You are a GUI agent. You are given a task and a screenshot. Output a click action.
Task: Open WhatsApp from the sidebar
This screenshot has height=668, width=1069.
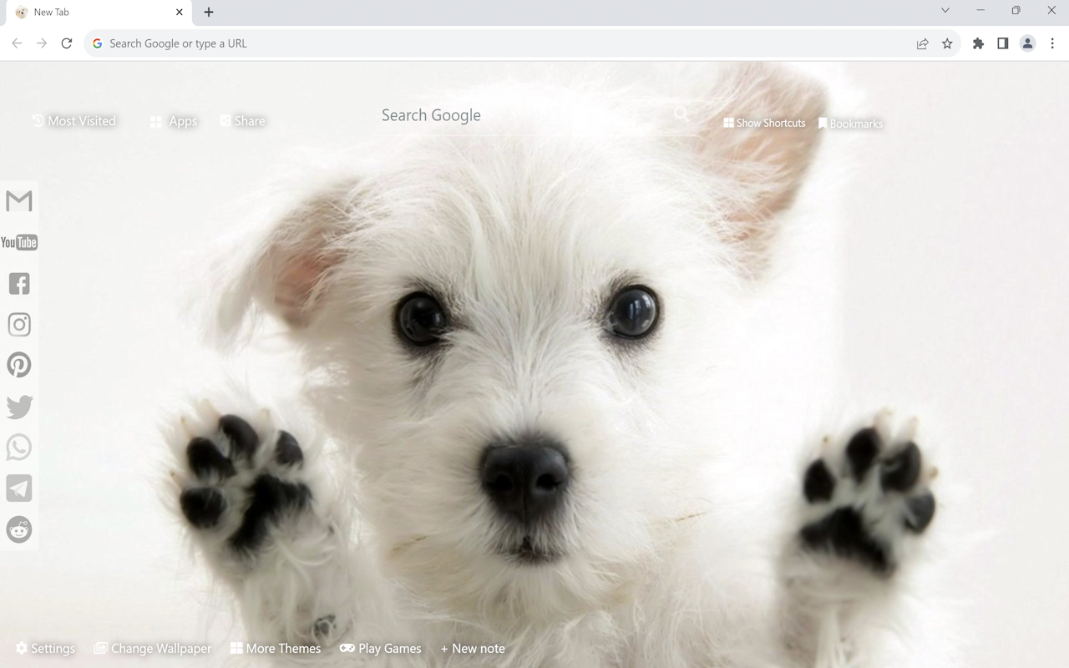coord(18,447)
